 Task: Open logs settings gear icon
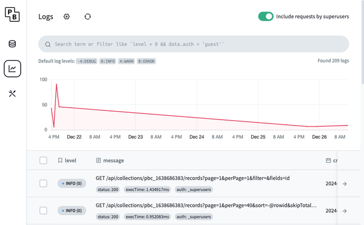pos(67,17)
